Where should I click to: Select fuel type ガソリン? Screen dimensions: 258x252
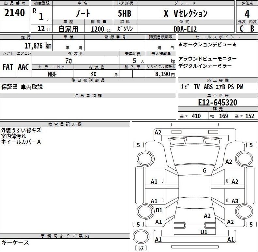(125, 29)
